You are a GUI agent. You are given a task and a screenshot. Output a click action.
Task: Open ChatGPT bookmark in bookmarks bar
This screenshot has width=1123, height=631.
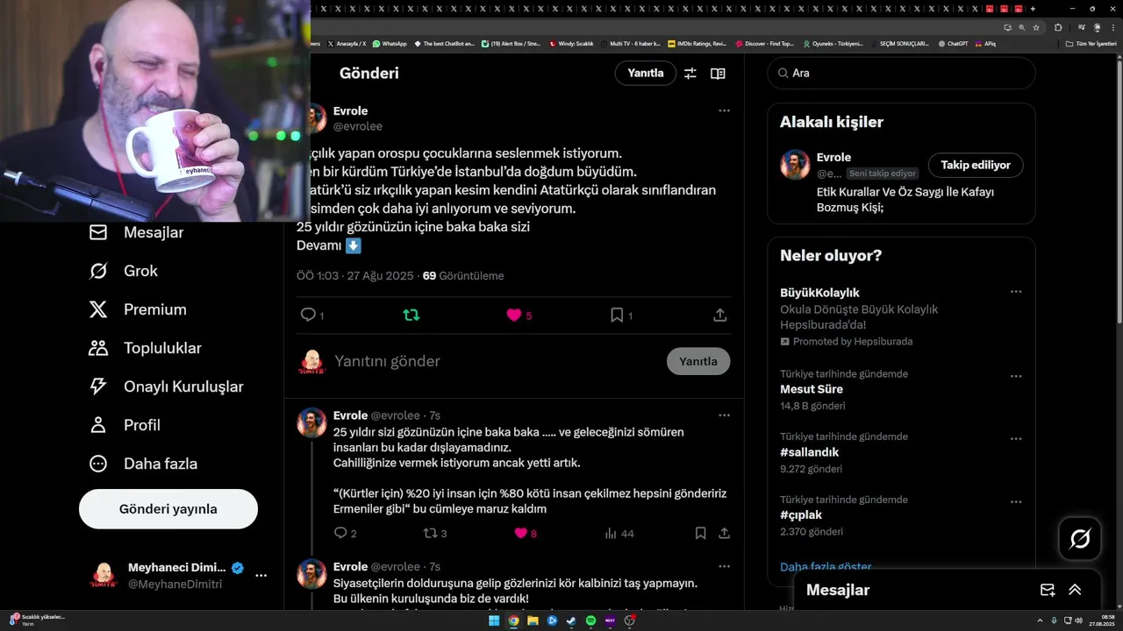(953, 43)
